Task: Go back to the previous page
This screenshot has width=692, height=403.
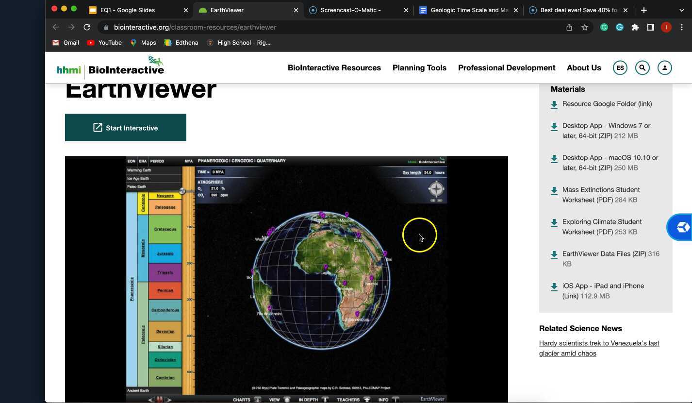Action: click(x=56, y=27)
